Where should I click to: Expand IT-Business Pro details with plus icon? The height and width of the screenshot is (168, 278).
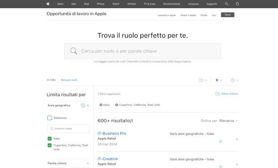pos(237,139)
